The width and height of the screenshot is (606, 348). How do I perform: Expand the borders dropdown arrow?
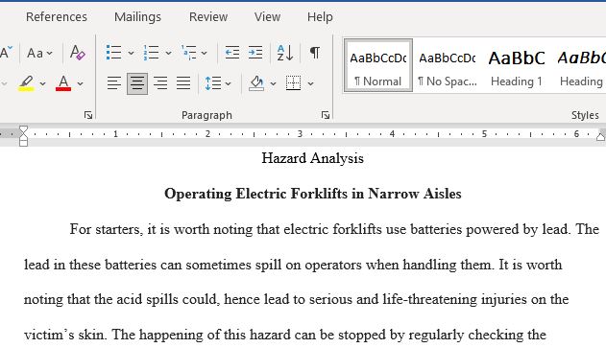point(311,83)
